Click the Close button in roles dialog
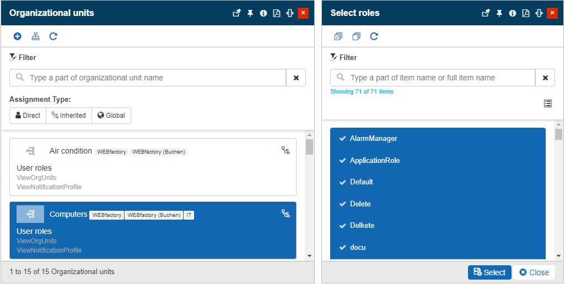 (x=534, y=272)
